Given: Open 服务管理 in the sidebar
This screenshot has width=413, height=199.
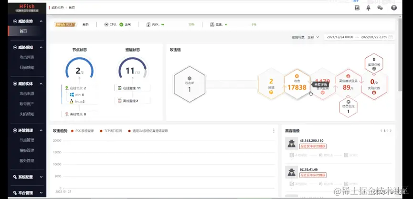Looking at the screenshot, I should coord(26,160).
